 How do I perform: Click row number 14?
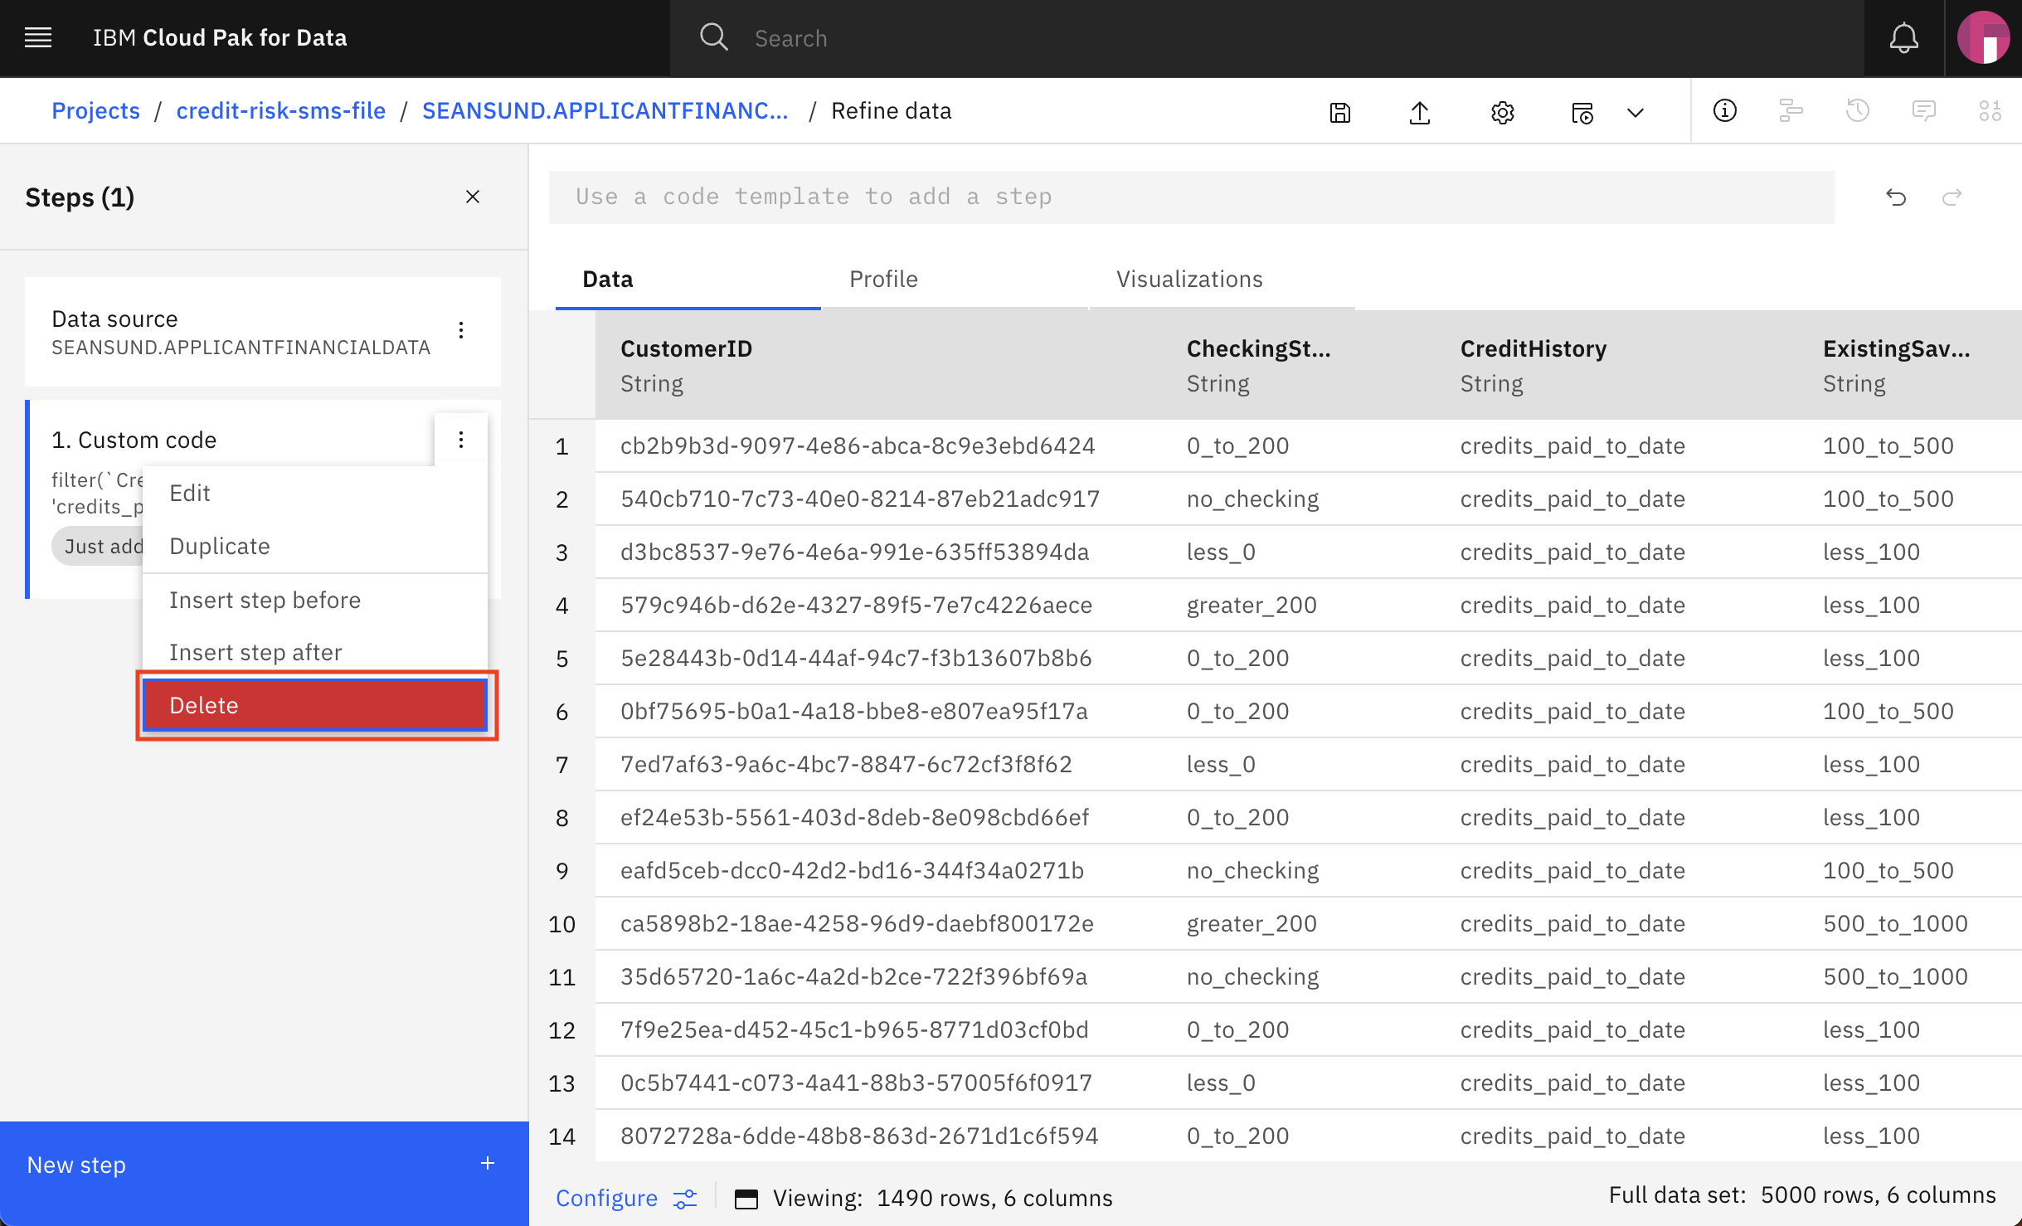(x=561, y=1136)
